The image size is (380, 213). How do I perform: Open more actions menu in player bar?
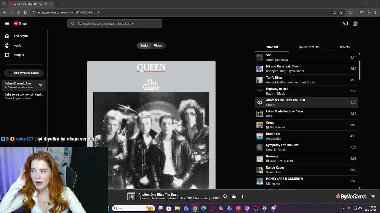pos(243,197)
